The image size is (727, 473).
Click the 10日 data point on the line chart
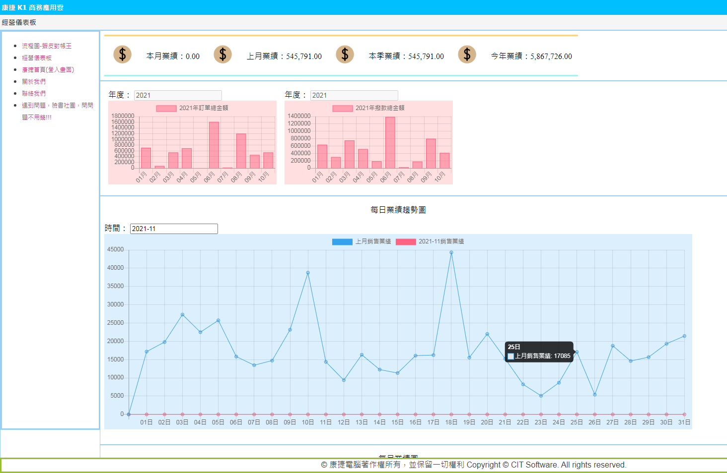point(308,273)
